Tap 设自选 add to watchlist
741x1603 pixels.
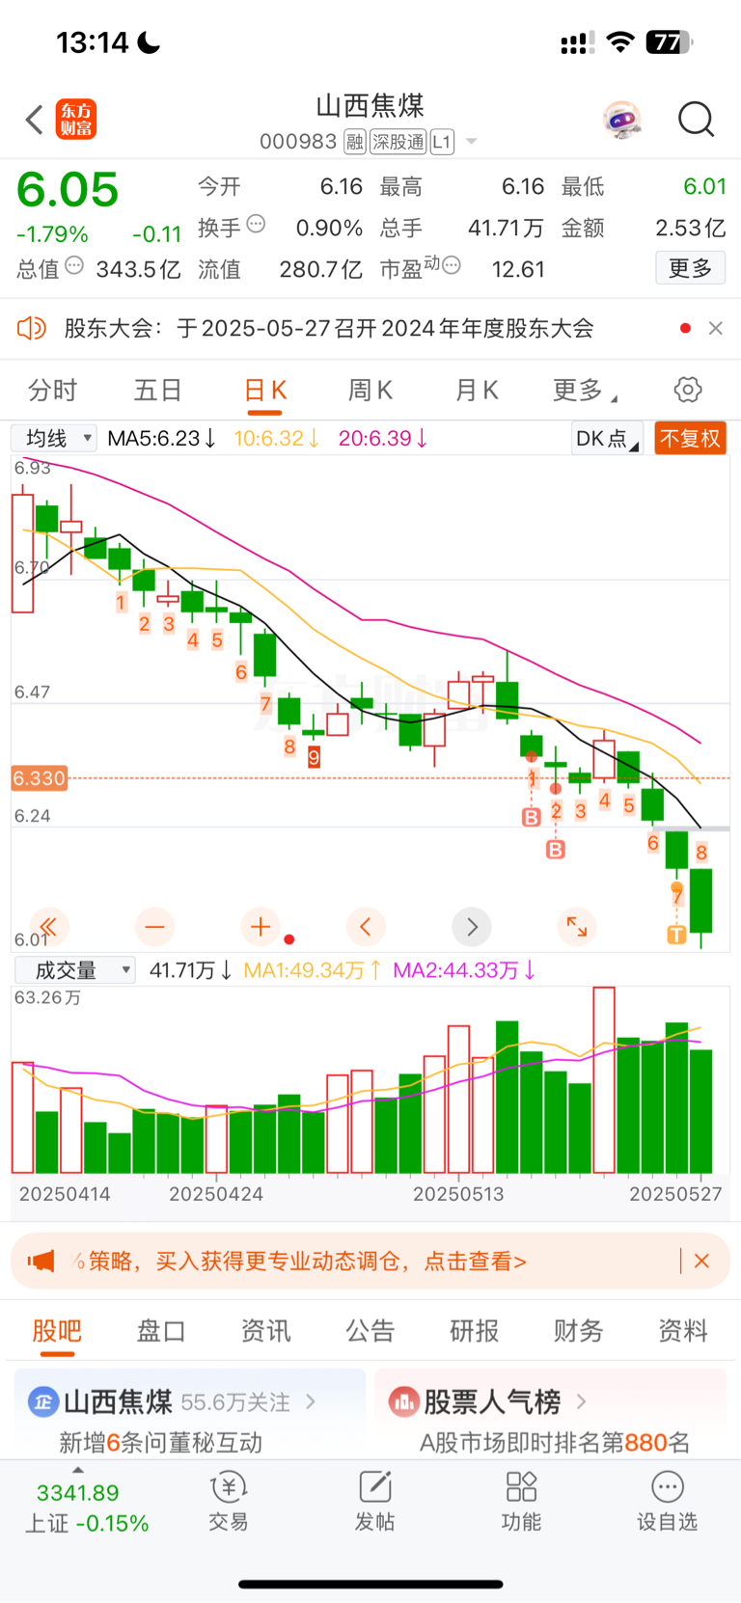(x=668, y=1502)
